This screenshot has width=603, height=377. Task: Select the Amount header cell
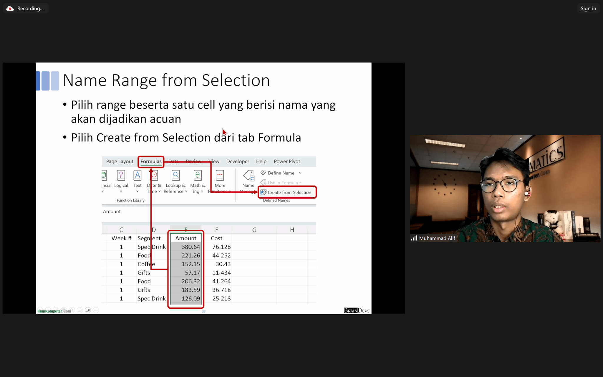coord(185,238)
